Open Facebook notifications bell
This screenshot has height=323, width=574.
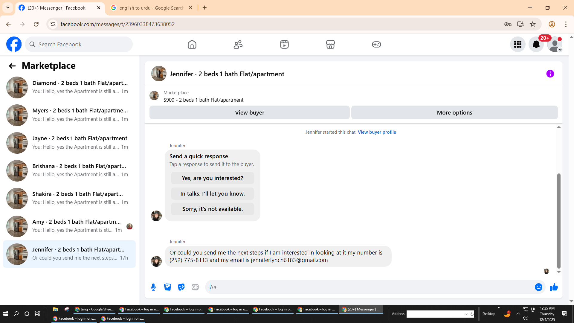536,45
